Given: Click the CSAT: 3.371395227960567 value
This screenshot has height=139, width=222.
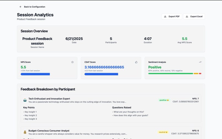Looking at the screenshot, I should pyautogui.click(x=185, y=133).
